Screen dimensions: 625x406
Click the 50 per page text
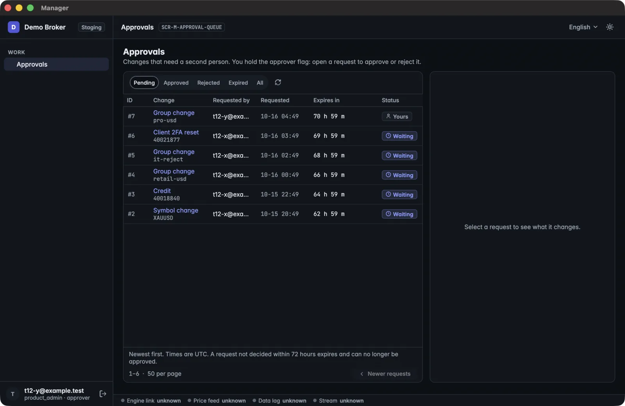164,374
